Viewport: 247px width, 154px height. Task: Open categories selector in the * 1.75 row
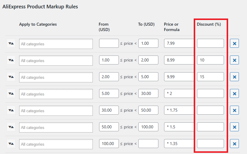[56, 111]
